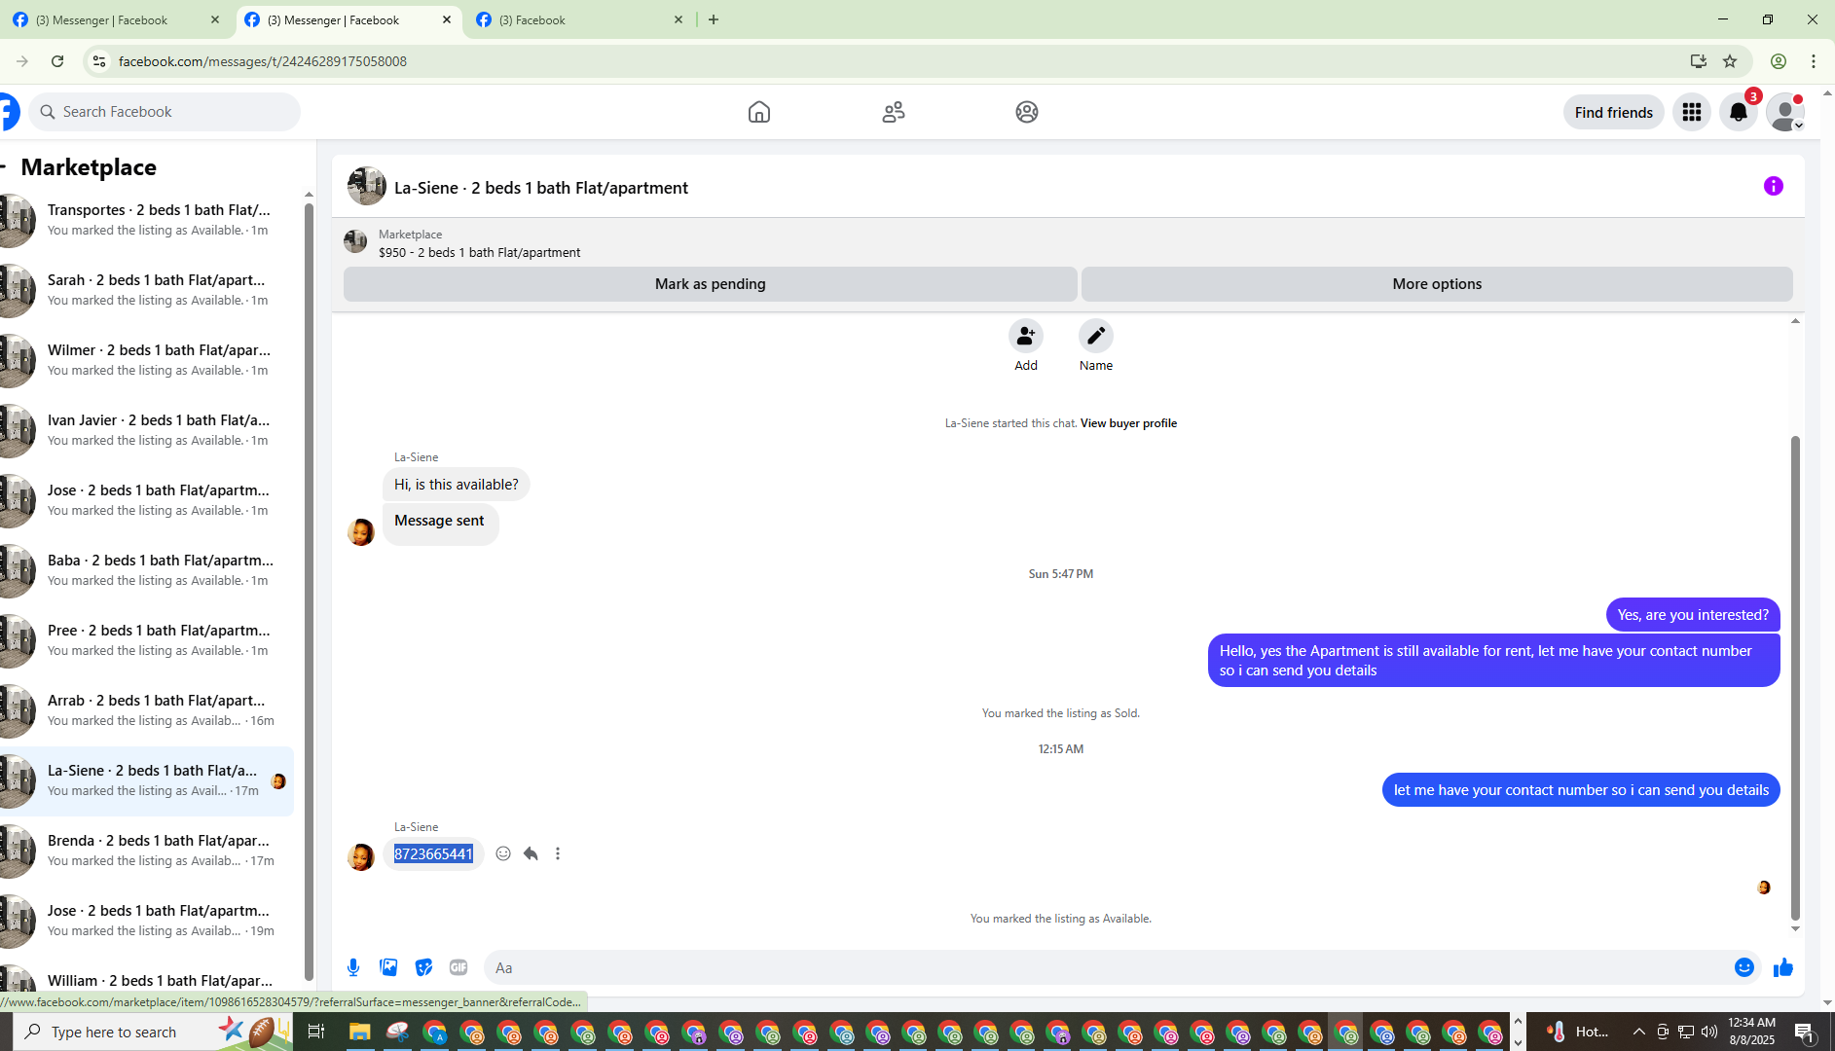Click the site information icon in address bar
This screenshot has height=1051, width=1835.
coord(98,61)
